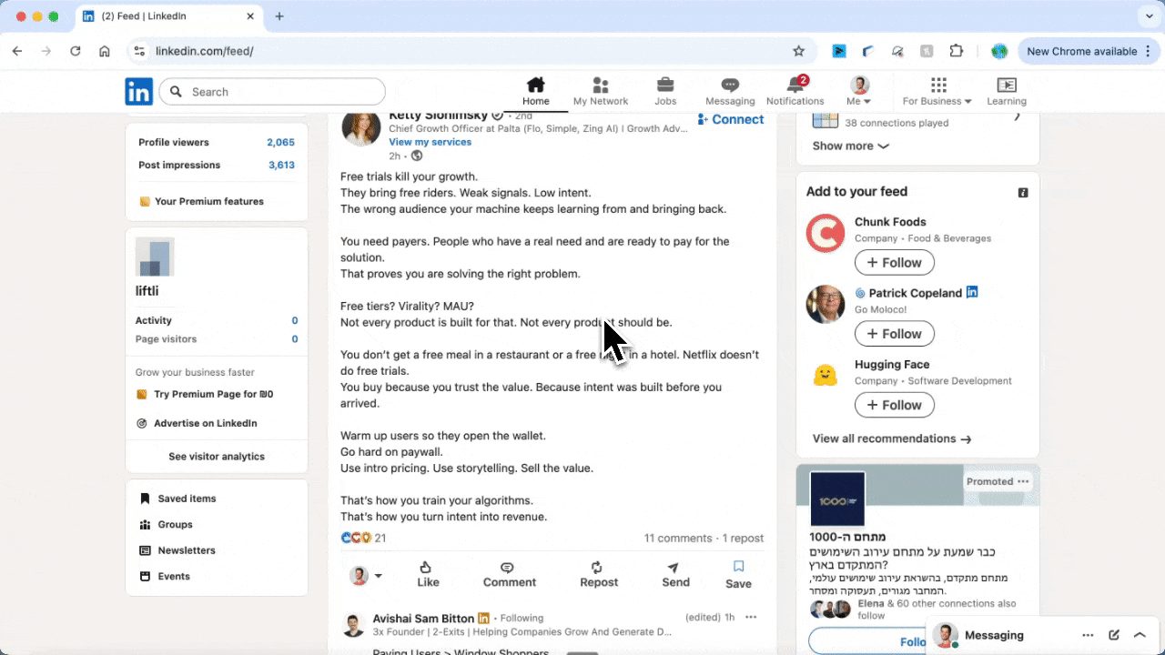Open 'View all recommendations' link
Viewport: 1165px width, 655px height.
[891, 438]
